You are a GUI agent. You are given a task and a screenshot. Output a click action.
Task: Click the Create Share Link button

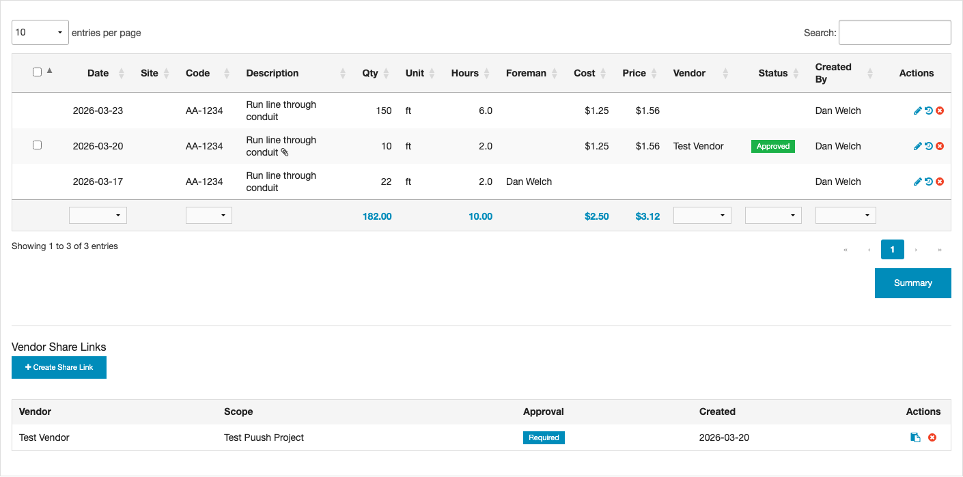click(x=59, y=367)
